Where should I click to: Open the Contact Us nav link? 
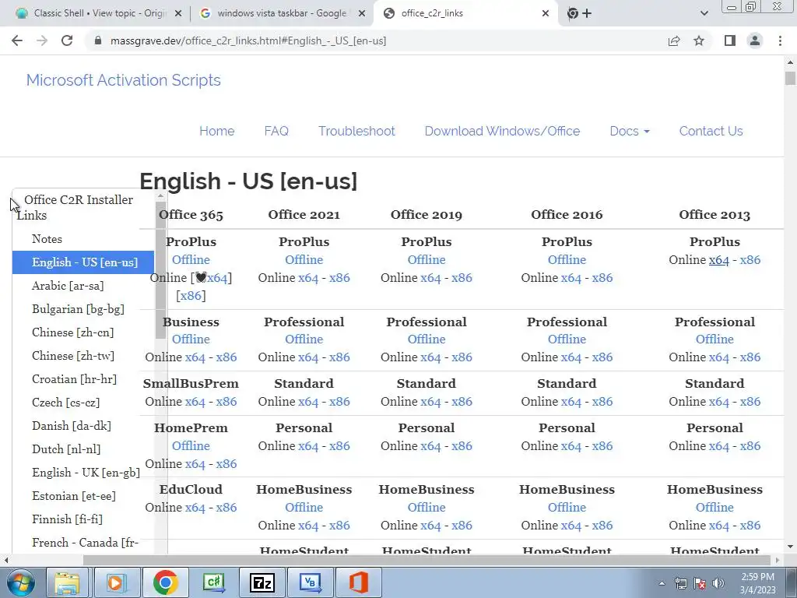711,131
